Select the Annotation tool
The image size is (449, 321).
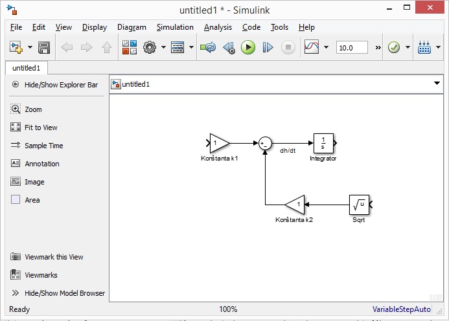(35, 164)
